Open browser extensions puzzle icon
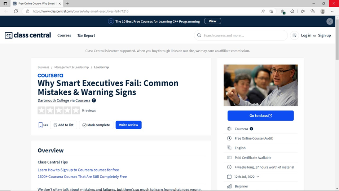This screenshot has width=339, height=191. tap(292, 11)
